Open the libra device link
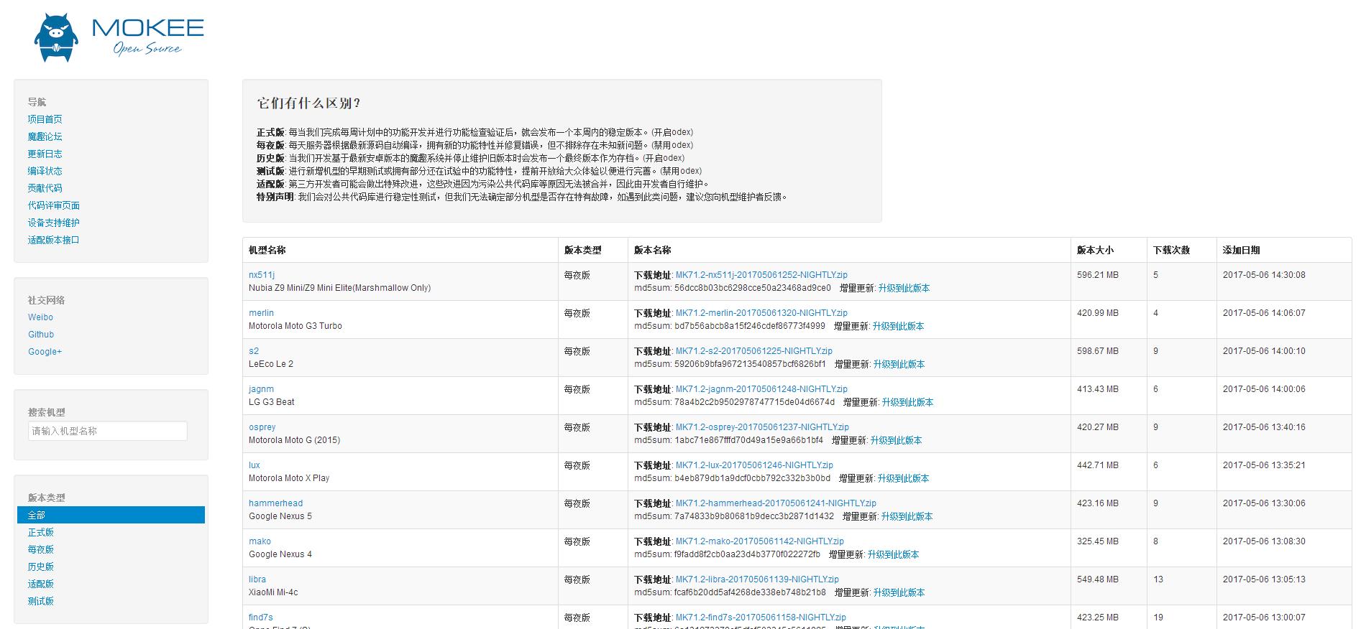The height and width of the screenshot is (629, 1361). (x=257, y=579)
